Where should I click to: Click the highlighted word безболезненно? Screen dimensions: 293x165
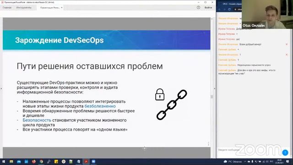[x=100, y=106]
